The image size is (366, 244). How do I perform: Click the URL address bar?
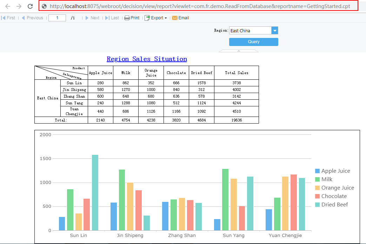click(x=198, y=6)
